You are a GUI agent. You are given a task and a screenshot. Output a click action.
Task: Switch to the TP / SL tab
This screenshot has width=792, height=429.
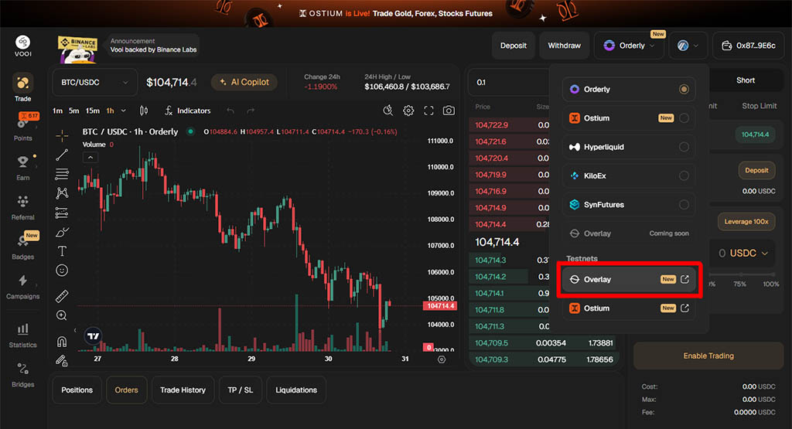[x=241, y=390]
